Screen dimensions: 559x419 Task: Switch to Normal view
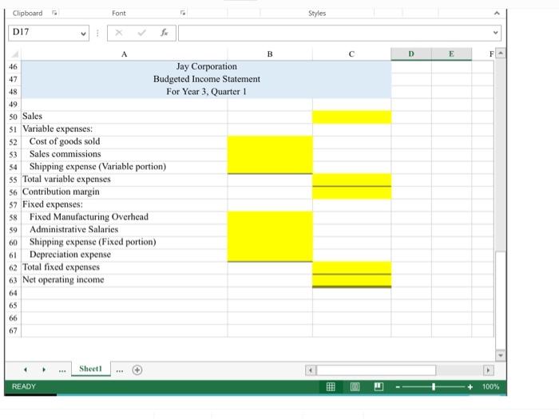point(331,386)
